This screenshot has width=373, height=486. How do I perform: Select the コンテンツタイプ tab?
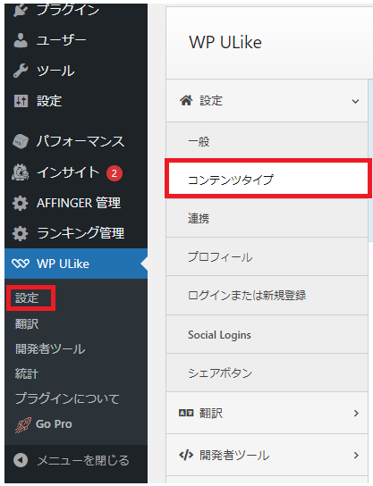pyautogui.click(x=268, y=179)
